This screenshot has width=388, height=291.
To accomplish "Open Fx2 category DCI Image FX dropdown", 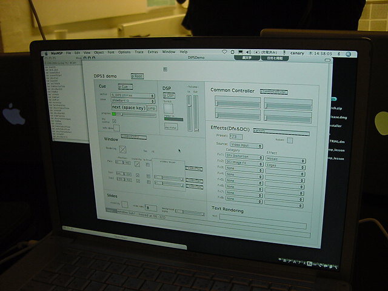I will (x=244, y=163).
